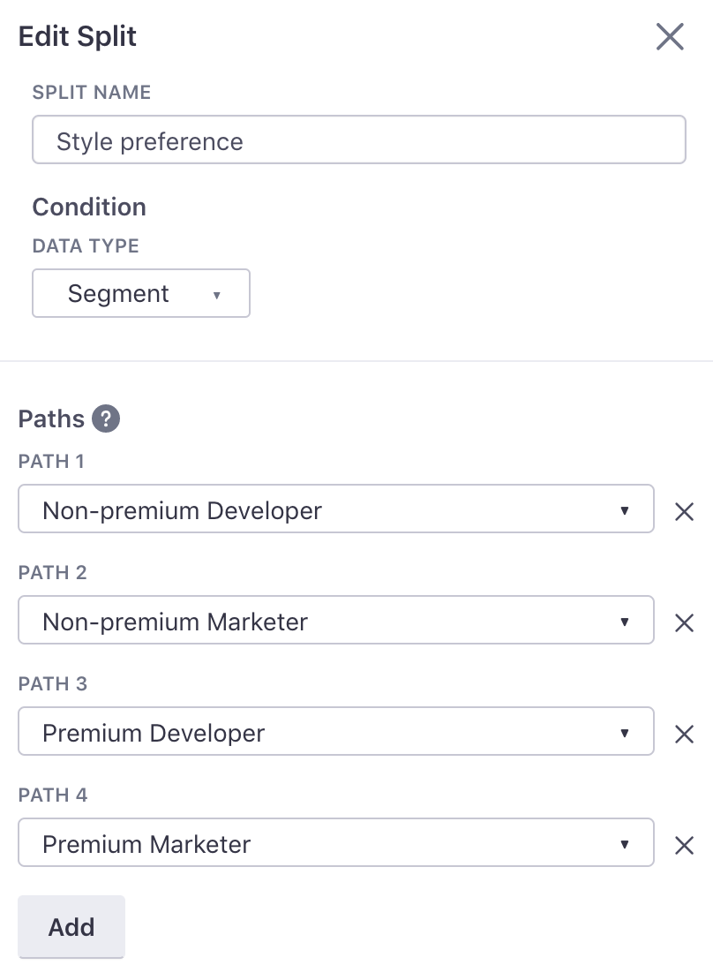Click the PATH 2 label

52,572
